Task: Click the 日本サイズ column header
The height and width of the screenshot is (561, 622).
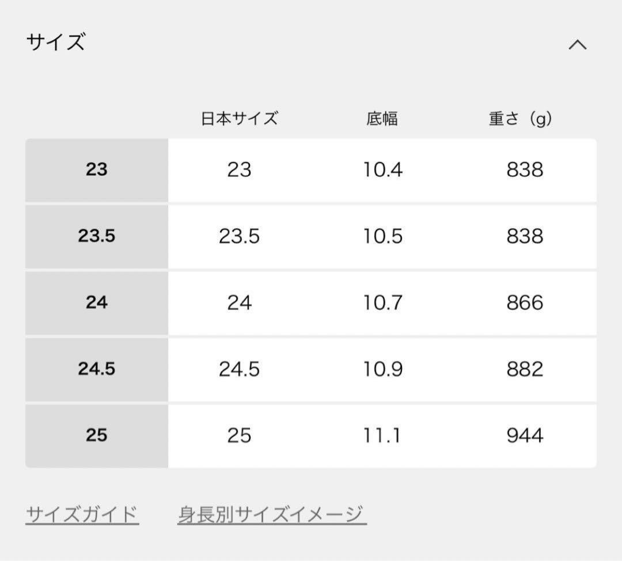Action: pos(239,119)
